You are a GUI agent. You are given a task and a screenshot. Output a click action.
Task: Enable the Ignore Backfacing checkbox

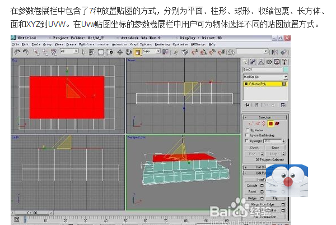pos(248,135)
